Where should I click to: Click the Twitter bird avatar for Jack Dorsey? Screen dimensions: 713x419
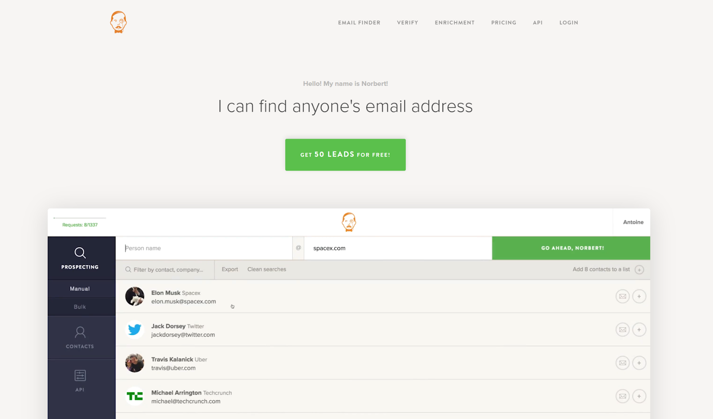click(x=135, y=330)
